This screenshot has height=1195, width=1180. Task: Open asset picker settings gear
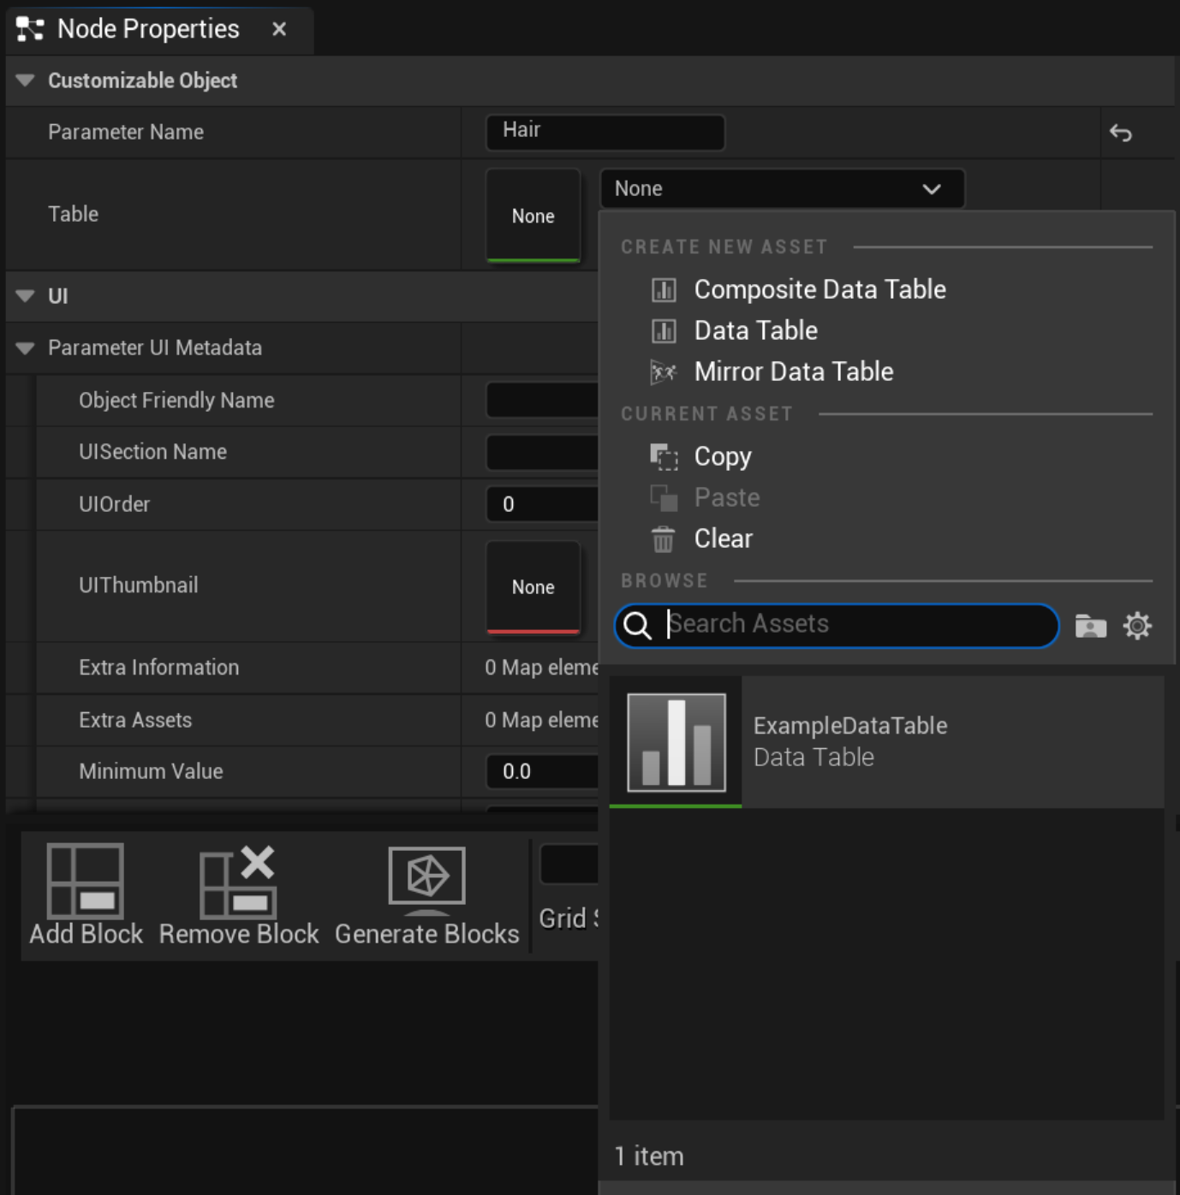tap(1137, 626)
